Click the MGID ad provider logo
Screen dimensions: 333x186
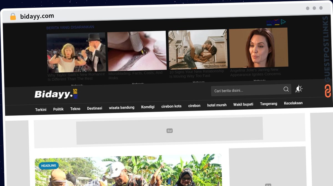coord(273,22)
